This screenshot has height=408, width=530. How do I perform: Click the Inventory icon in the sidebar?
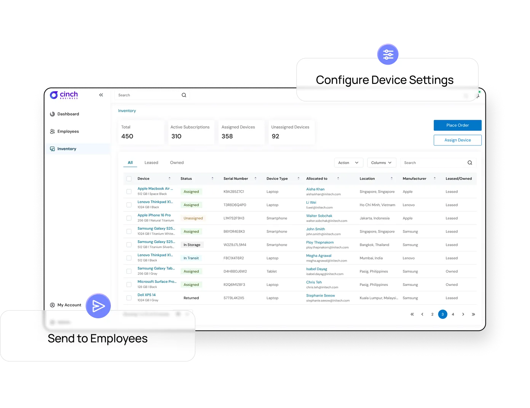click(53, 149)
